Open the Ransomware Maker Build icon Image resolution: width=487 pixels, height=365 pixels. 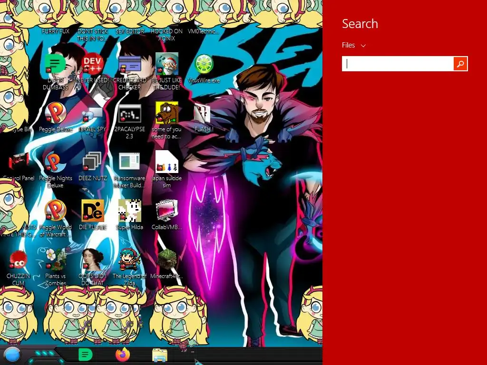[129, 162]
